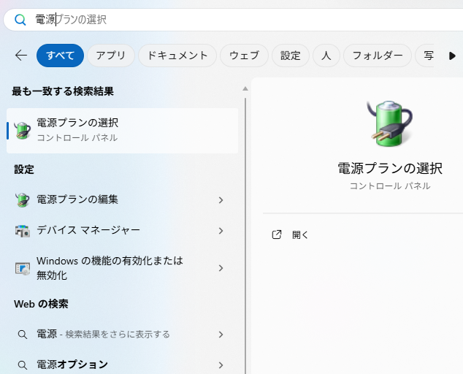Switch to the アプリ filter tab
Viewport: 463px width, 374px height.
[x=111, y=56]
